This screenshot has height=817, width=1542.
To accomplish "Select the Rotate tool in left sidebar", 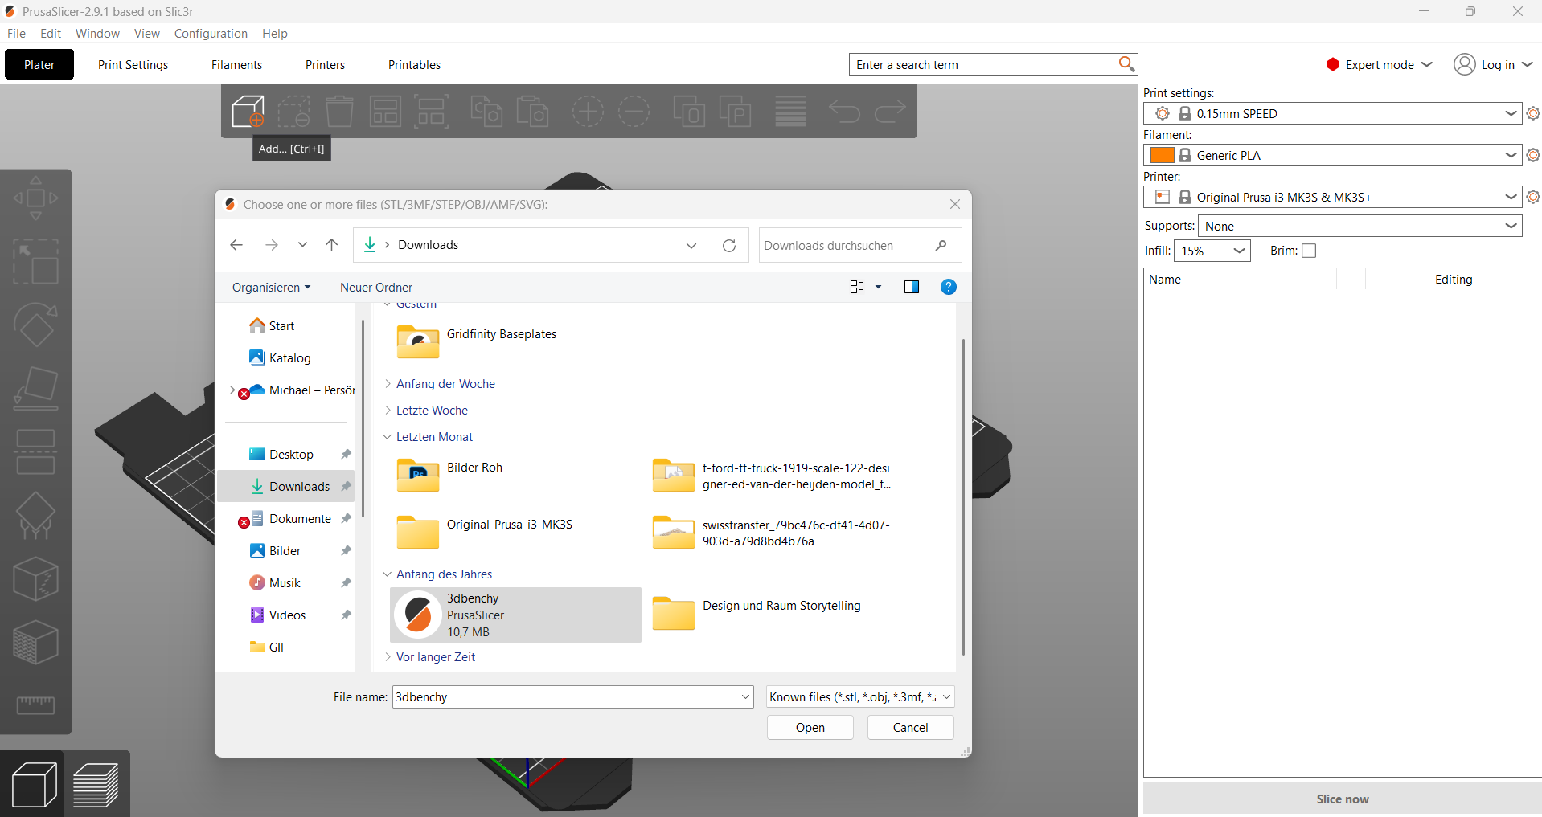I will coord(35,325).
